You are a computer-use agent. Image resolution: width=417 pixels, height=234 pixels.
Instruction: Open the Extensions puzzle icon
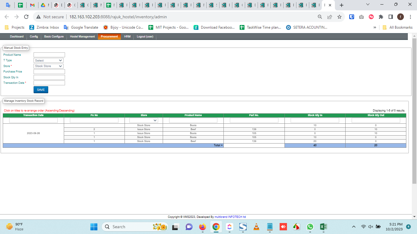(x=381, y=17)
